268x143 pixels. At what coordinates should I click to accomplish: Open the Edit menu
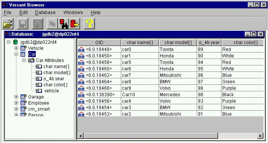[23, 13]
